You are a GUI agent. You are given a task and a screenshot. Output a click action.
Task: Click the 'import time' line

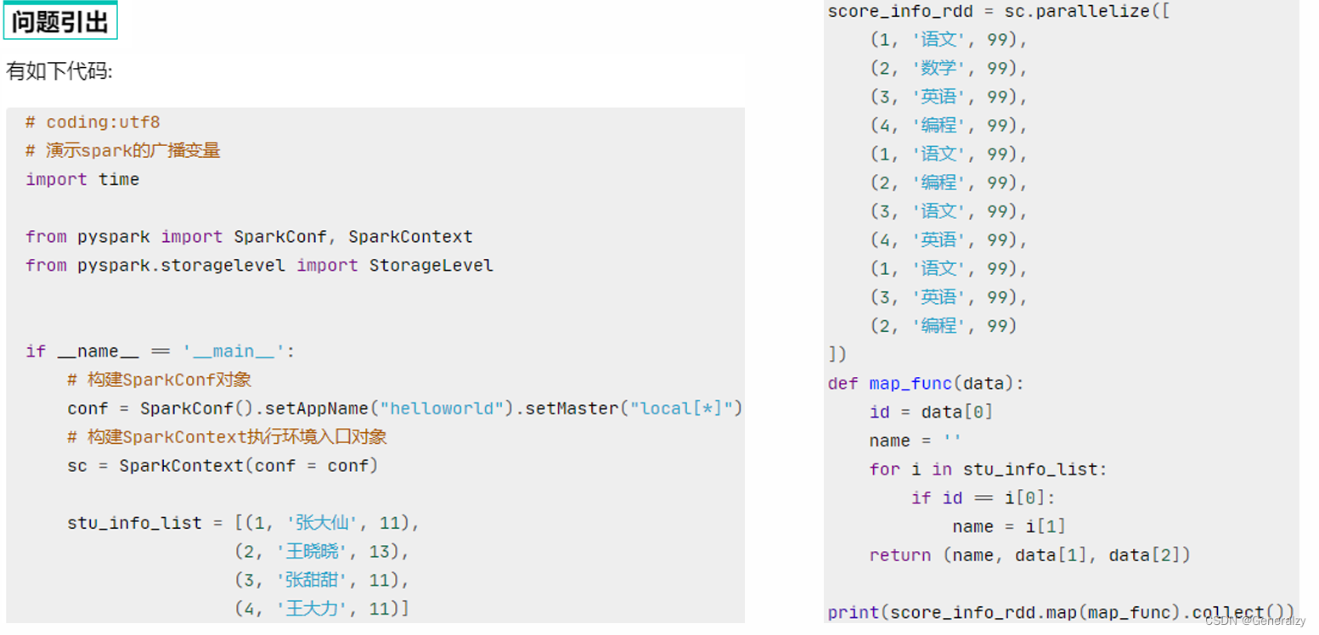pyautogui.click(x=82, y=179)
